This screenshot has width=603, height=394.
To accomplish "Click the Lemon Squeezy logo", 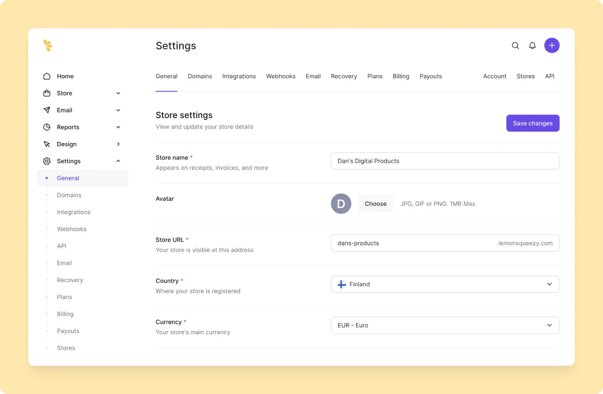I will pyautogui.click(x=47, y=46).
